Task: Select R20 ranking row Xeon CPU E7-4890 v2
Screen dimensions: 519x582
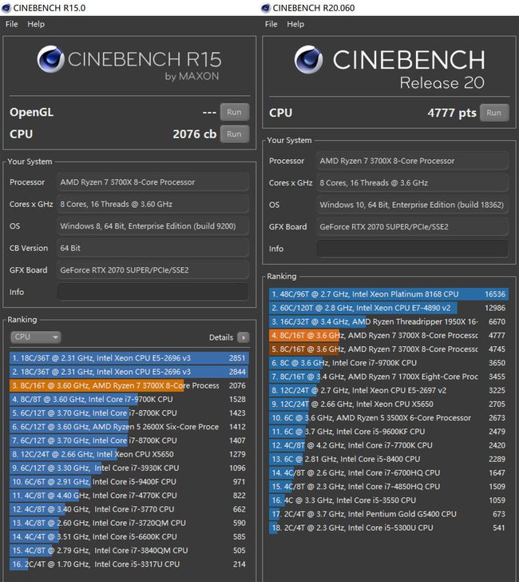Action: pos(389,308)
